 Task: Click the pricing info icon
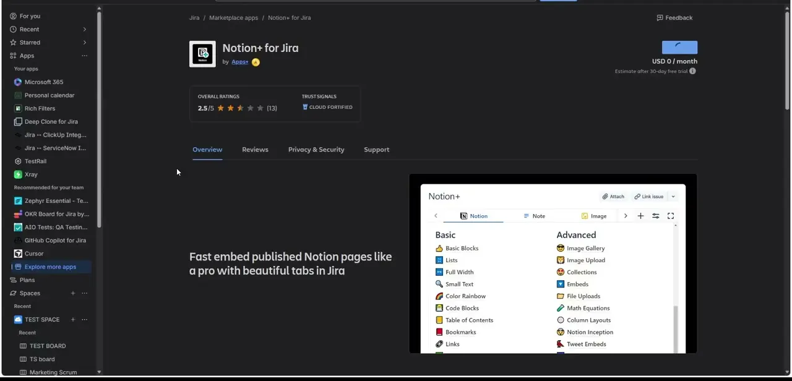point(692,71)
